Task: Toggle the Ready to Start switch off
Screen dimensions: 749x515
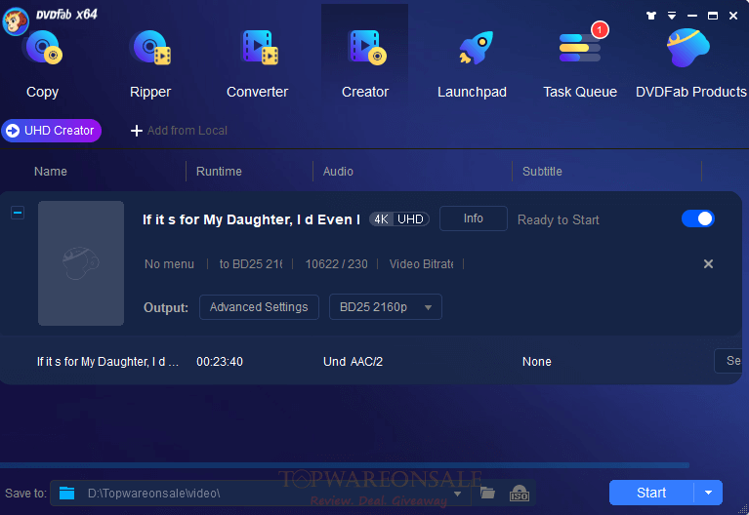Action: coord(698,218)
